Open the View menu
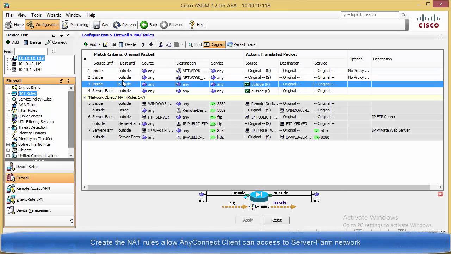The height and width of the screenshot is (254, 451). [x=22, y=15]
